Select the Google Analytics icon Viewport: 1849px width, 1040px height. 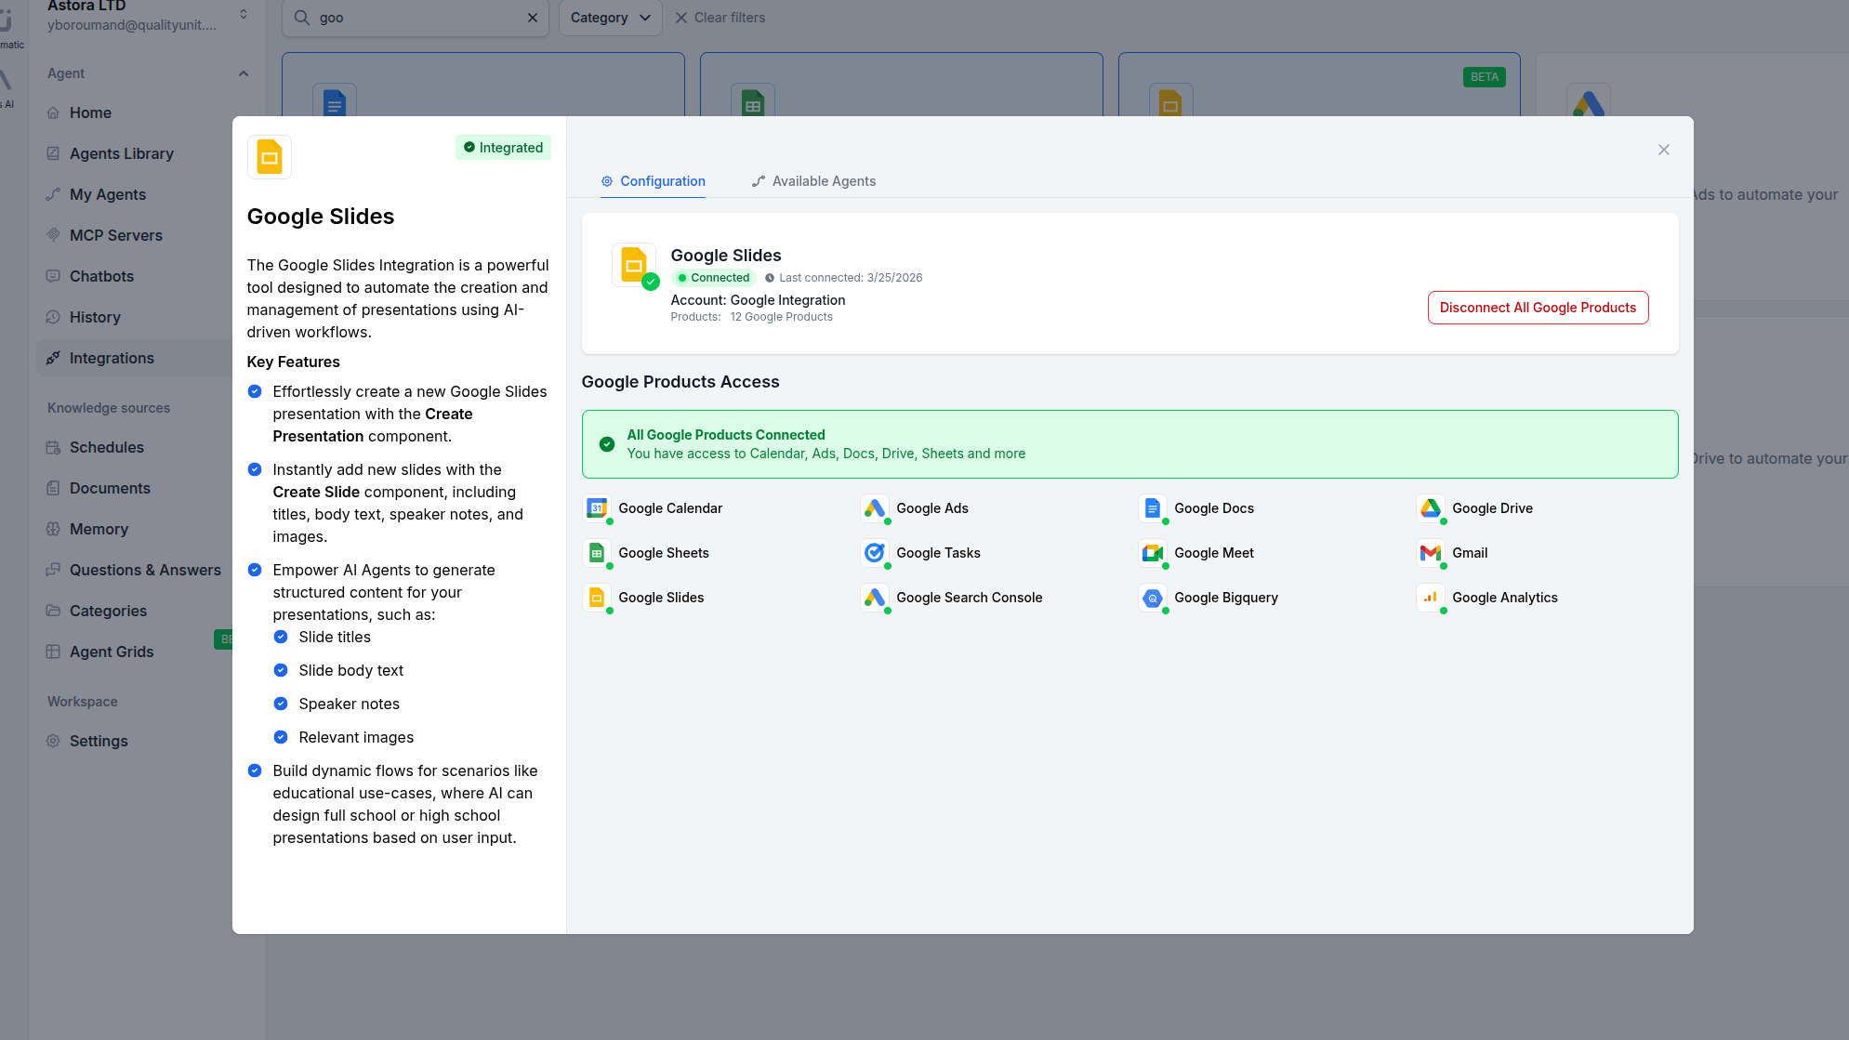1431,598
